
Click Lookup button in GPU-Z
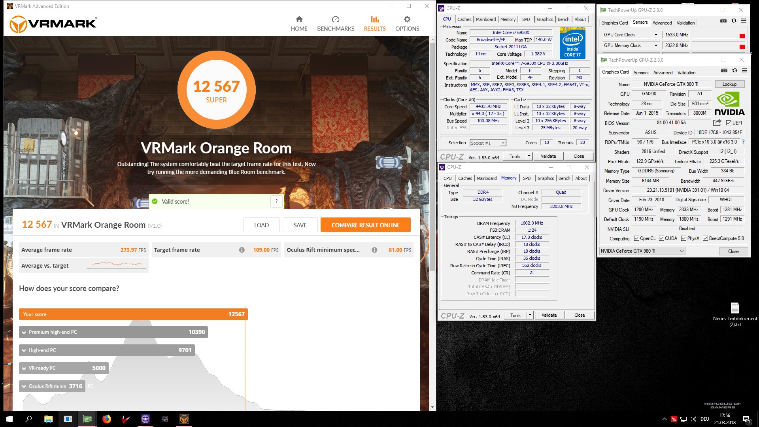729,84
